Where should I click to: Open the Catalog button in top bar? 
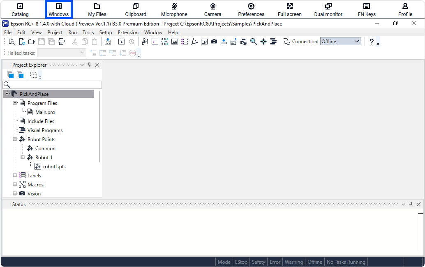(20, 10)
